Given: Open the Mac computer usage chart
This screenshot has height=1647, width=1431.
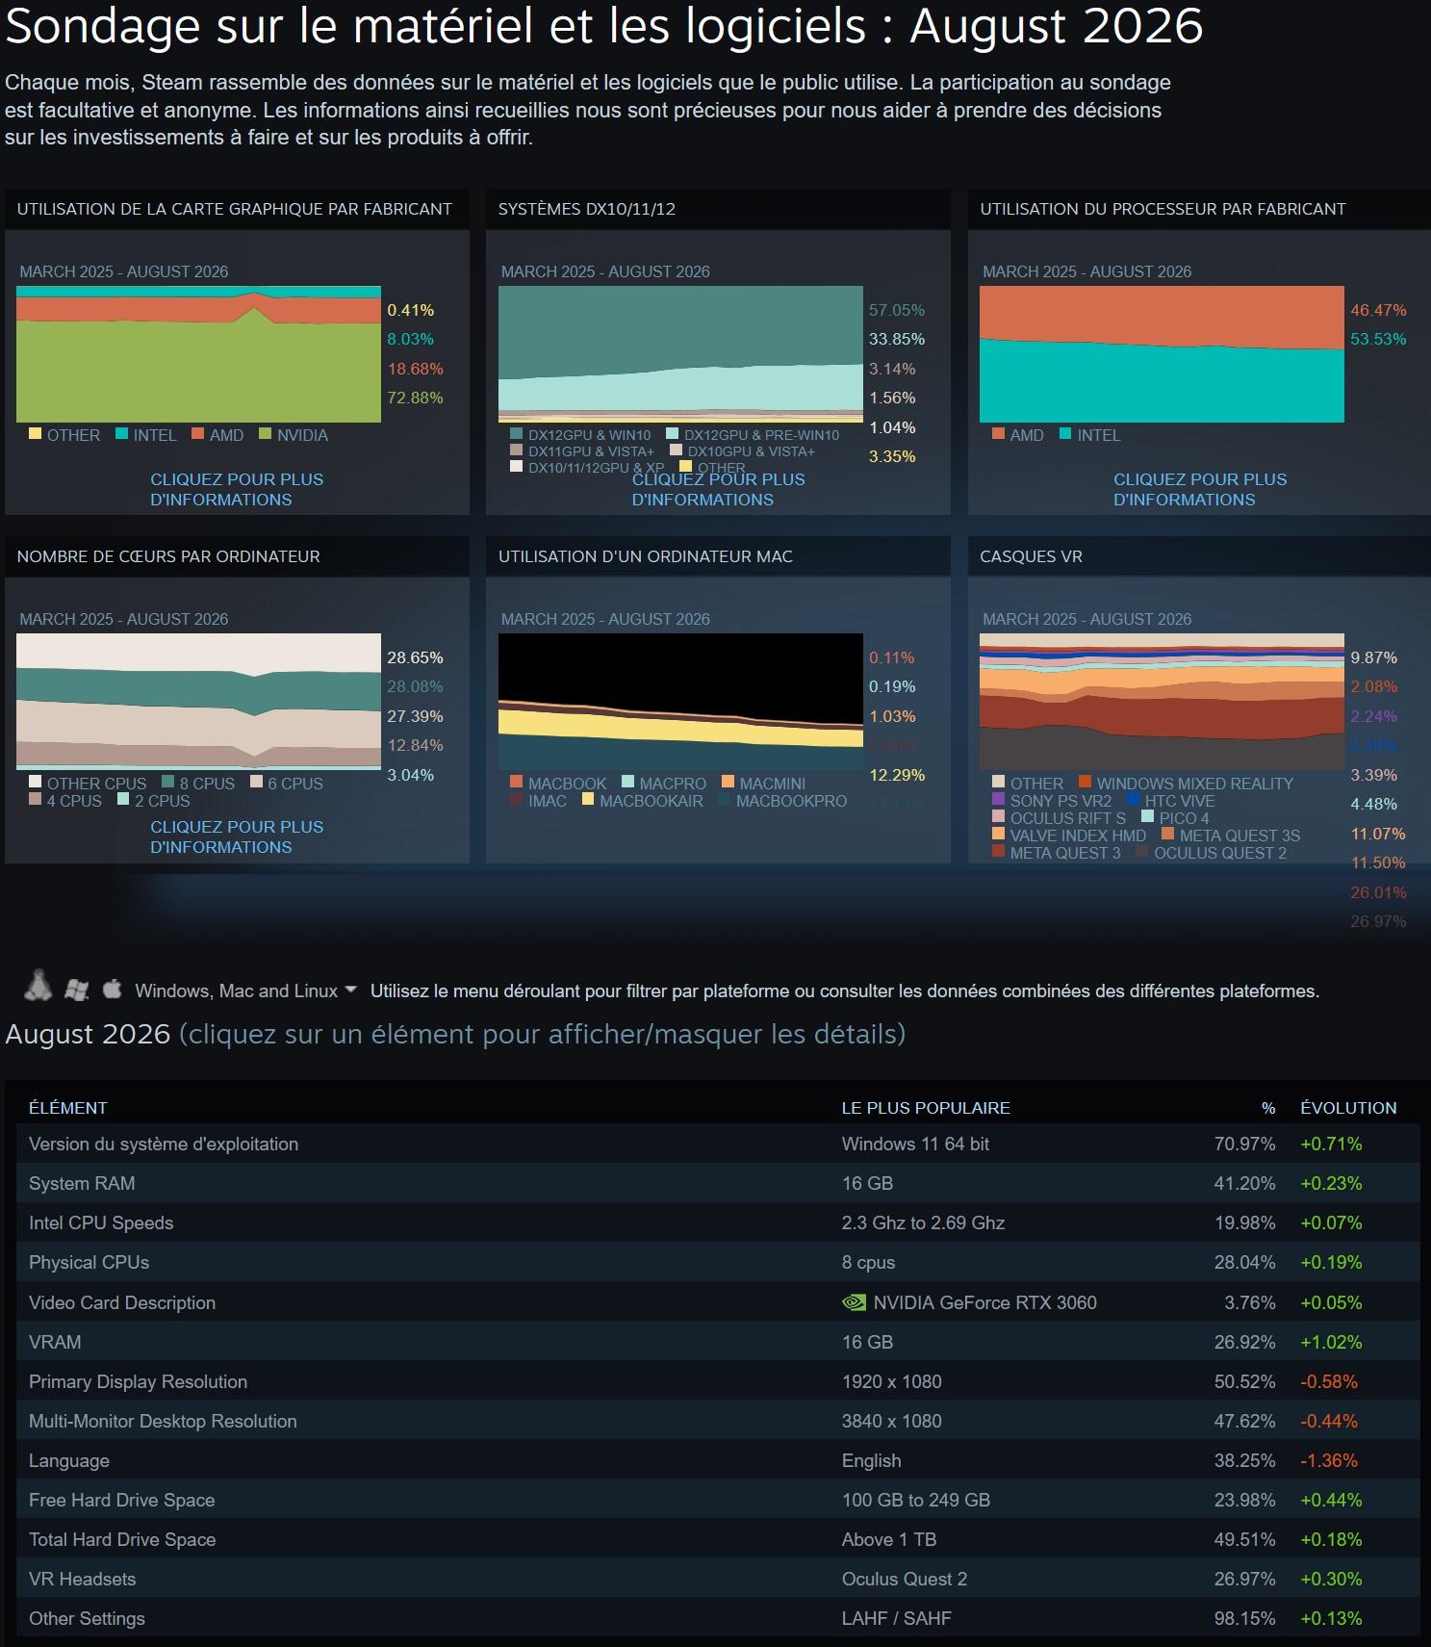Looking at the screenshot, I should tap(680, 702).
